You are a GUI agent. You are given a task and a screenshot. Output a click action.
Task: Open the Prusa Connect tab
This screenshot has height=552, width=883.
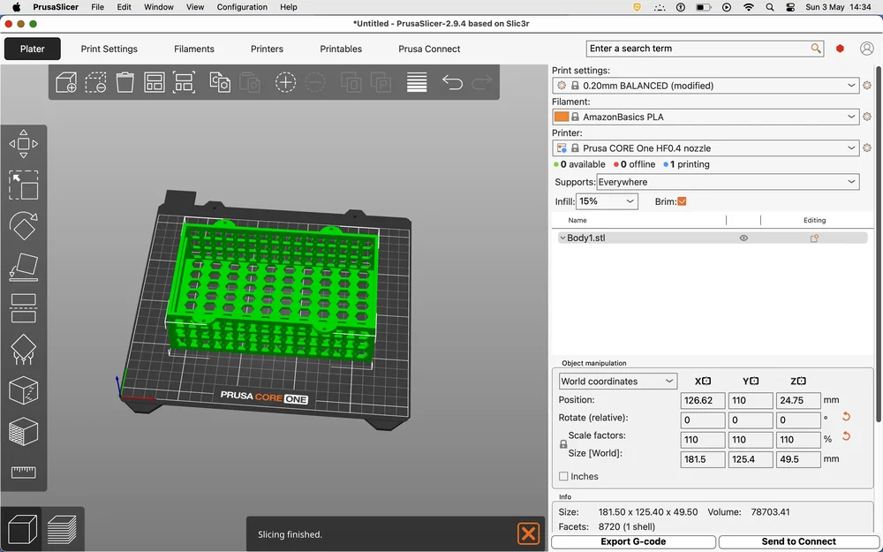tap(429, 49)
